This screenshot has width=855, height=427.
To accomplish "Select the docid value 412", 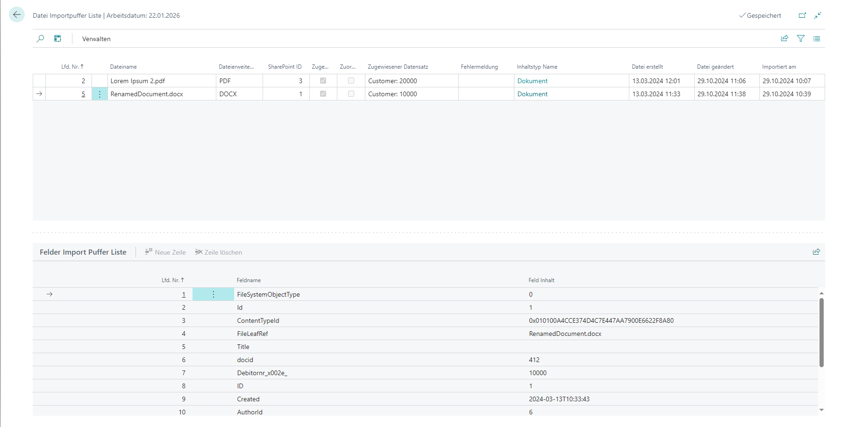I will (534, 360).
